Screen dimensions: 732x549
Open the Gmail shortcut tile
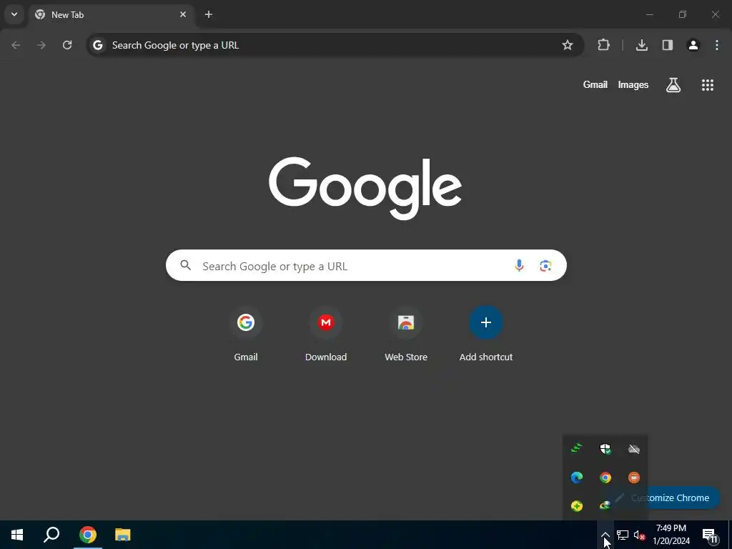tap(246, 335)
